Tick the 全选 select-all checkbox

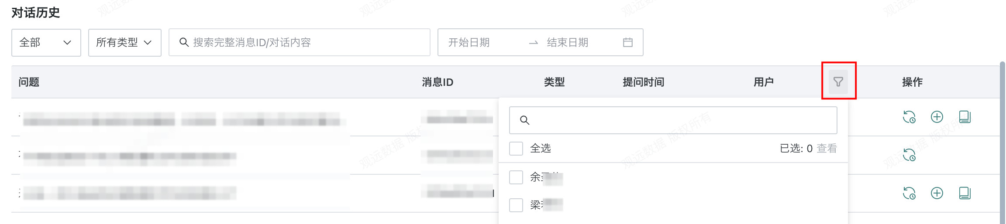(x=516, y=149)
